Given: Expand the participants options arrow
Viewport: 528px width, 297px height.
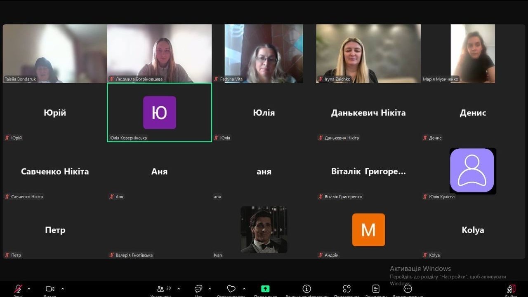Looking at the screenshot, I should pyautogui.click(x=178, y=289).
